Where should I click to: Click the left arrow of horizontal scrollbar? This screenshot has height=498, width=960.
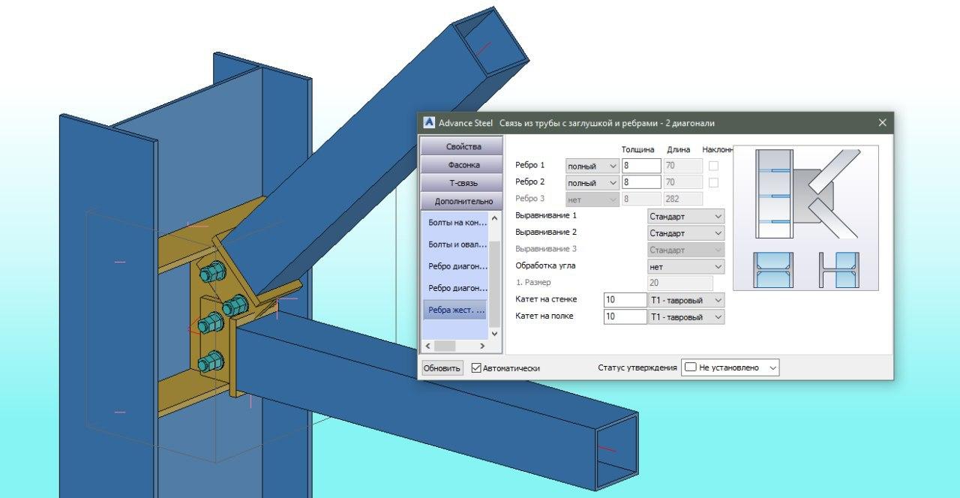click(x=427, y=346)
